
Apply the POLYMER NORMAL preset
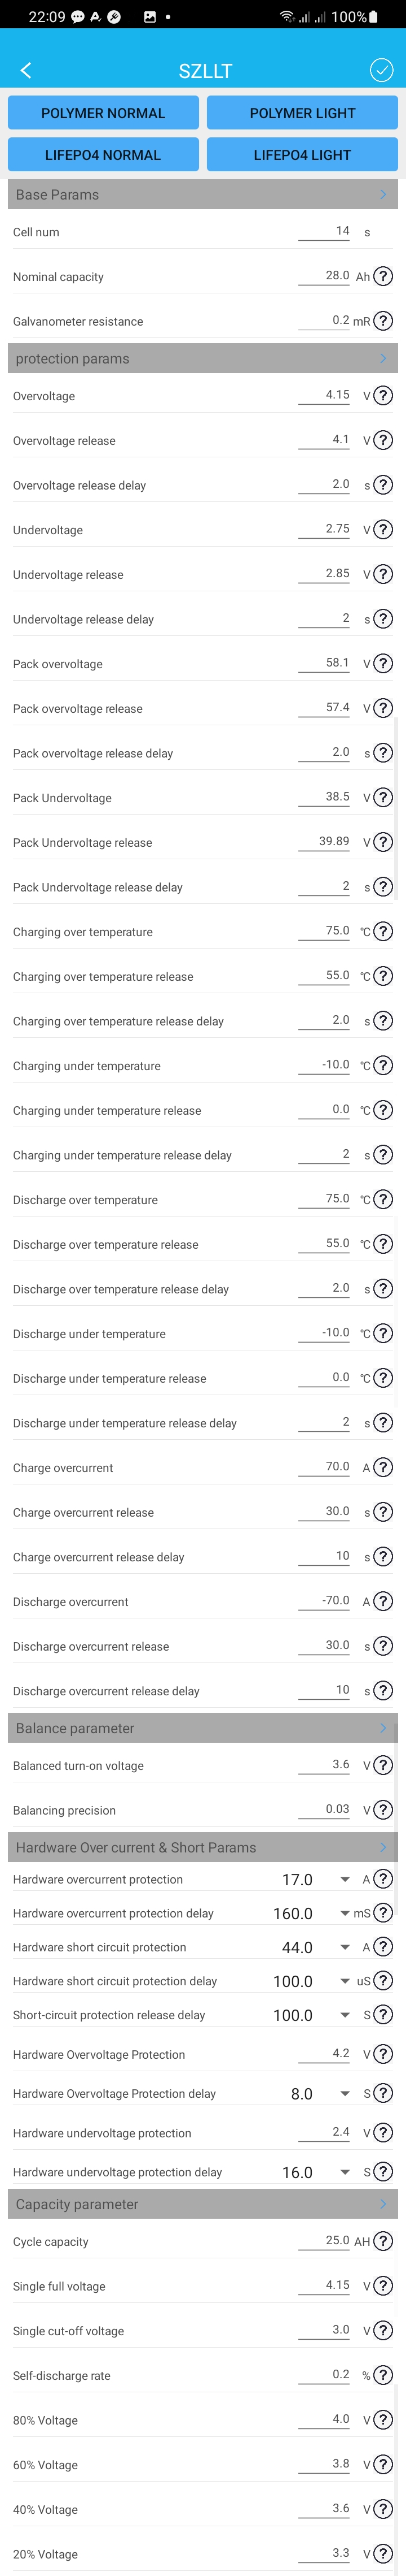pos(103,113)
